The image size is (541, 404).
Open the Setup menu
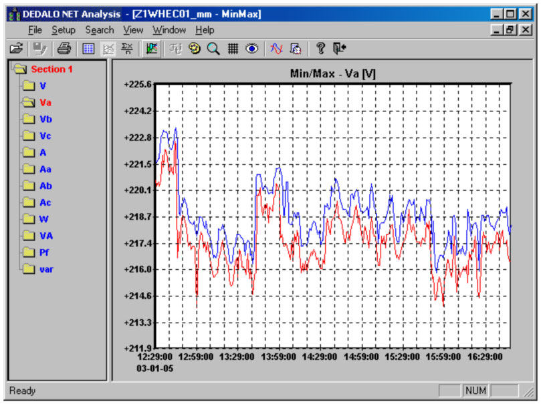click(x=64, y=30)
